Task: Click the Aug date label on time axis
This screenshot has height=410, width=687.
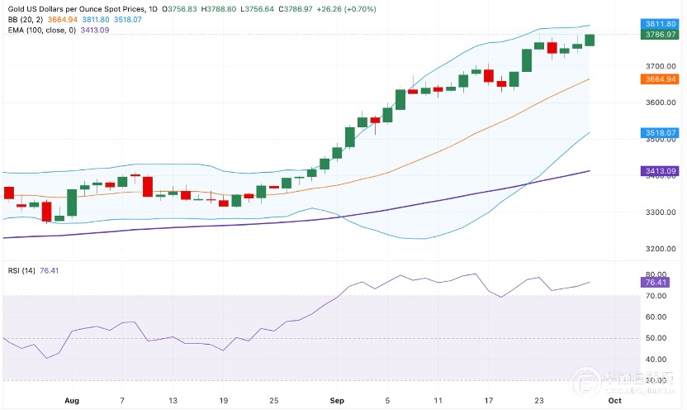Action: [71, 398]
